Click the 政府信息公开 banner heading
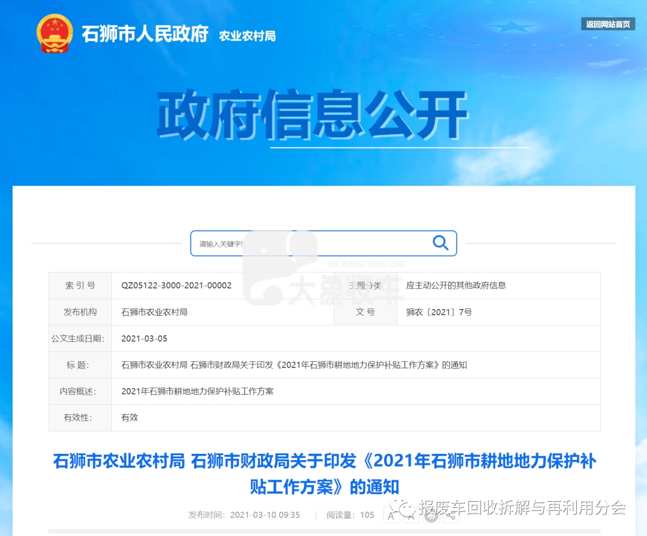 click(x=312, y=115)
